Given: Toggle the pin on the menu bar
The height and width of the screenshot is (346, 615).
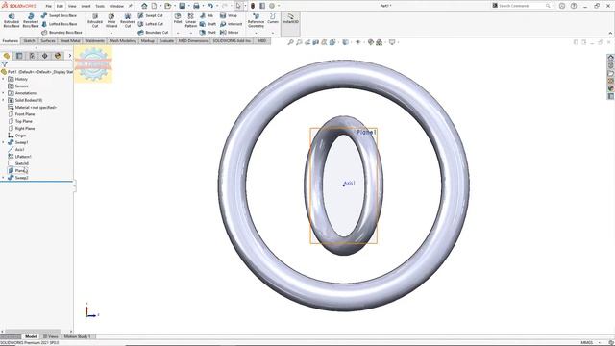Looking at the screenshot, I should coord(131,6).
